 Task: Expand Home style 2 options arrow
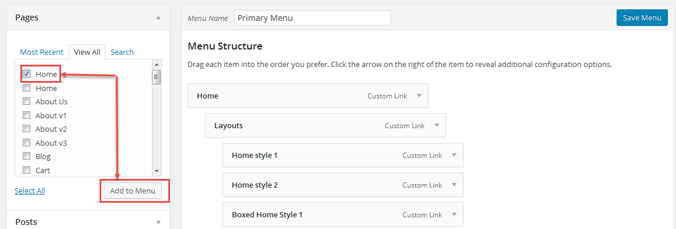click(454, 185)
